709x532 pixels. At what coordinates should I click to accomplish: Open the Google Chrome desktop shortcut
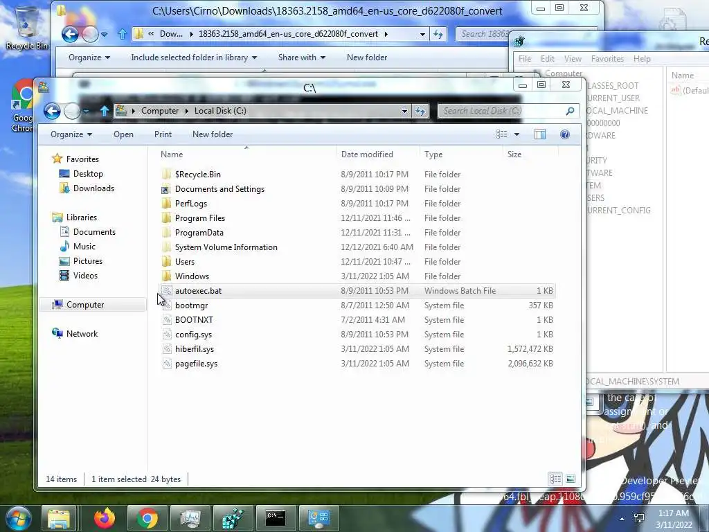tap(23, 105)
